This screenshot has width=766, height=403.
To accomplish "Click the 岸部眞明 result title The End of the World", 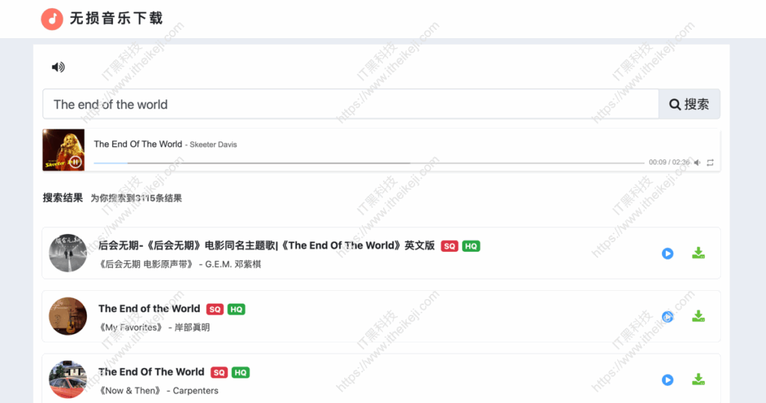I will [x=150, y=309].
